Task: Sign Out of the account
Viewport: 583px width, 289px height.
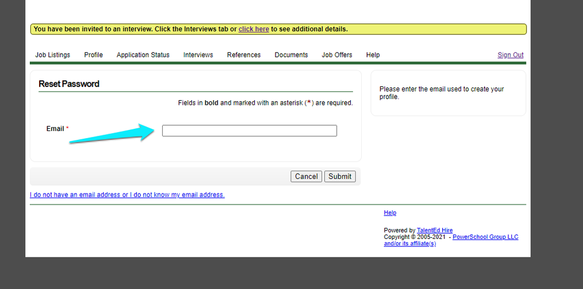Action: pos(510,55)
